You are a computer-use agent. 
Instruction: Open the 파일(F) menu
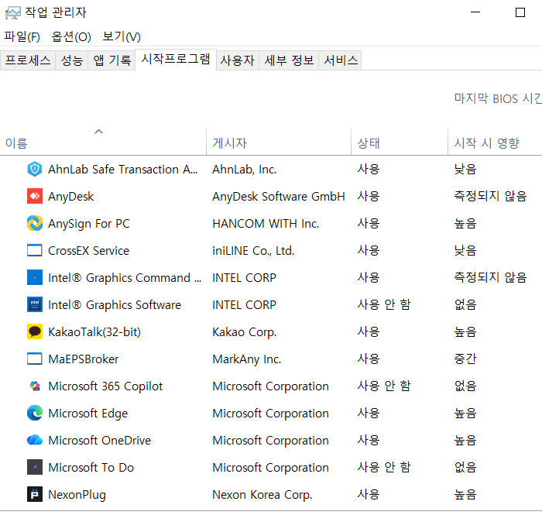tap(22, 36)
